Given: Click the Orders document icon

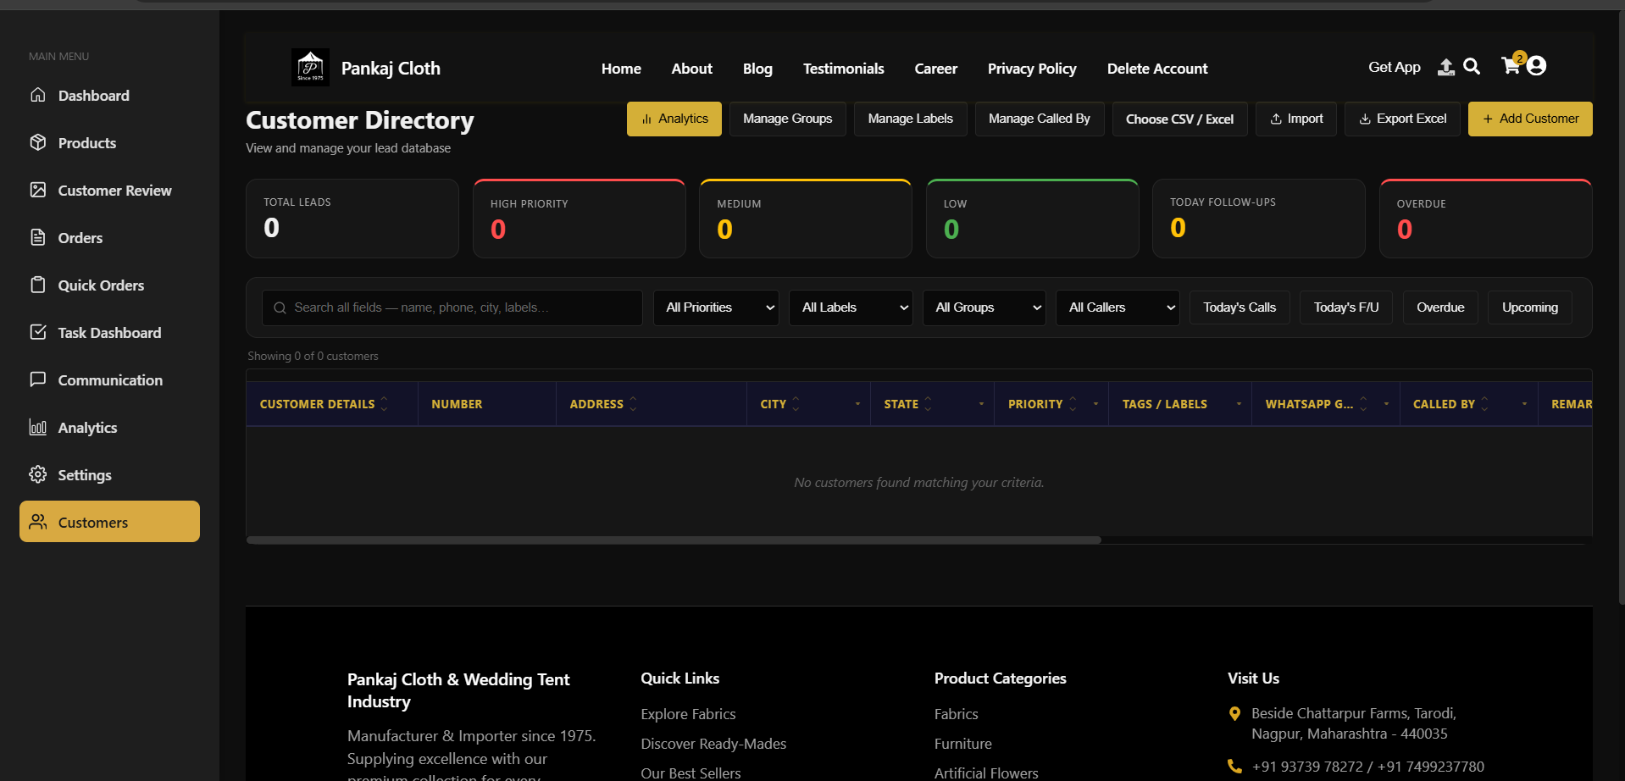Looking at the screenshot, I should coord(38,237).
